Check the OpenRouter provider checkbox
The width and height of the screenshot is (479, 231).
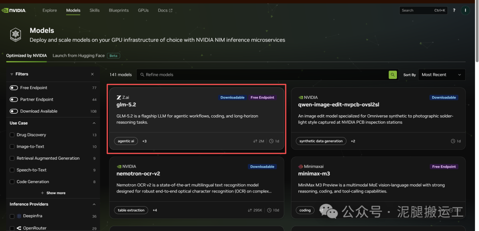click(x=12, y=228)
